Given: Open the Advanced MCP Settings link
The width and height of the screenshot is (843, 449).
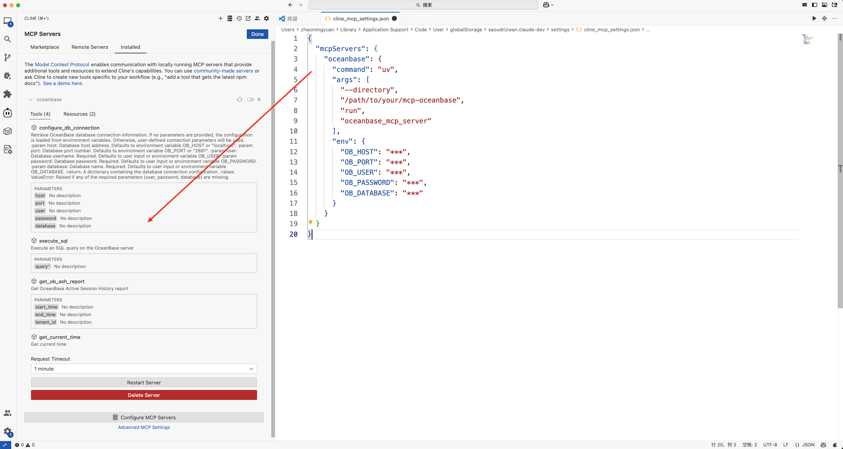Looking at the screenshot, I should [144, 427].
